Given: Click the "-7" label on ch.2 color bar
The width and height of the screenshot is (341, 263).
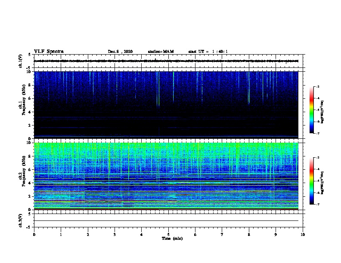Looking at the screenshot, I should click(x=318, y=204).
